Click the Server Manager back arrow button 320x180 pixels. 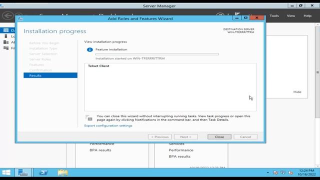coord(7,15)
